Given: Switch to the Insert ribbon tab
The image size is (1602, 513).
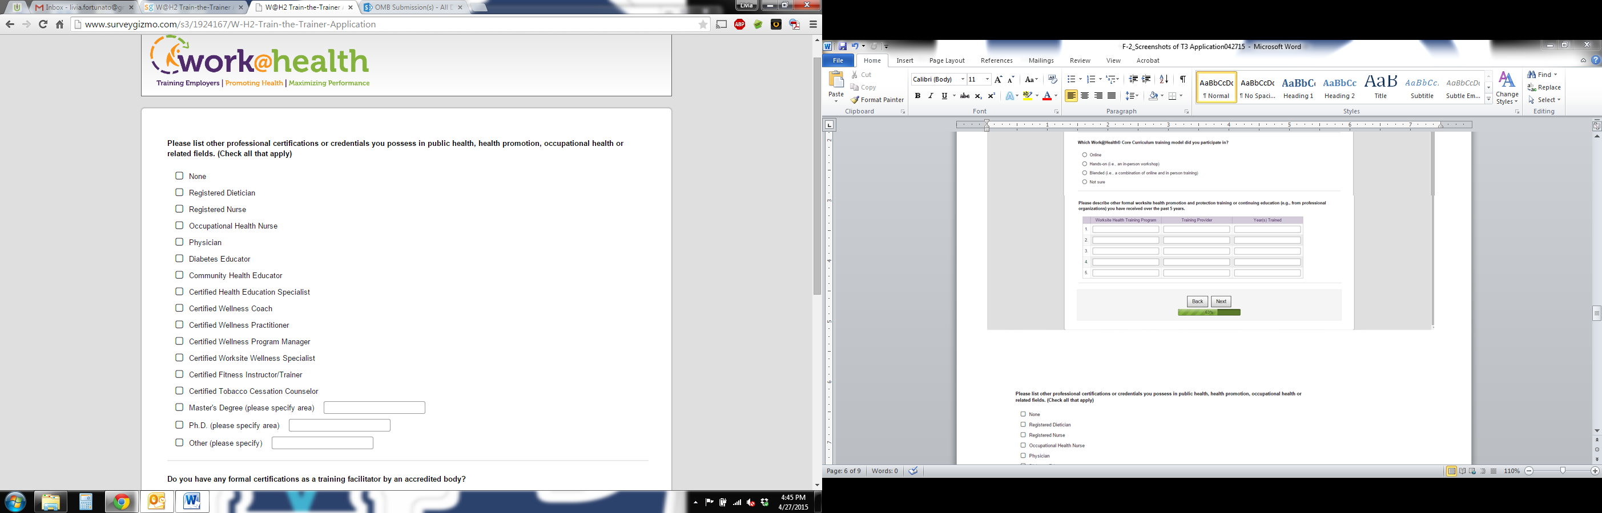Looking at the screenshot, I should click(905, 60).
